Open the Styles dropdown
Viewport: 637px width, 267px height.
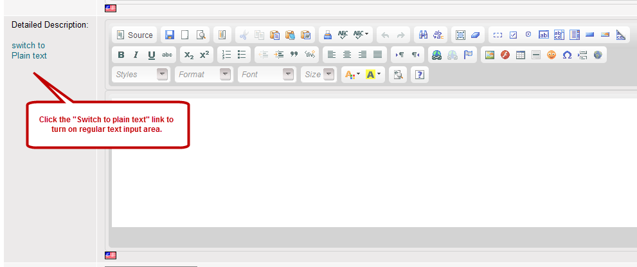pyautogui.click(x=141, y=75)
